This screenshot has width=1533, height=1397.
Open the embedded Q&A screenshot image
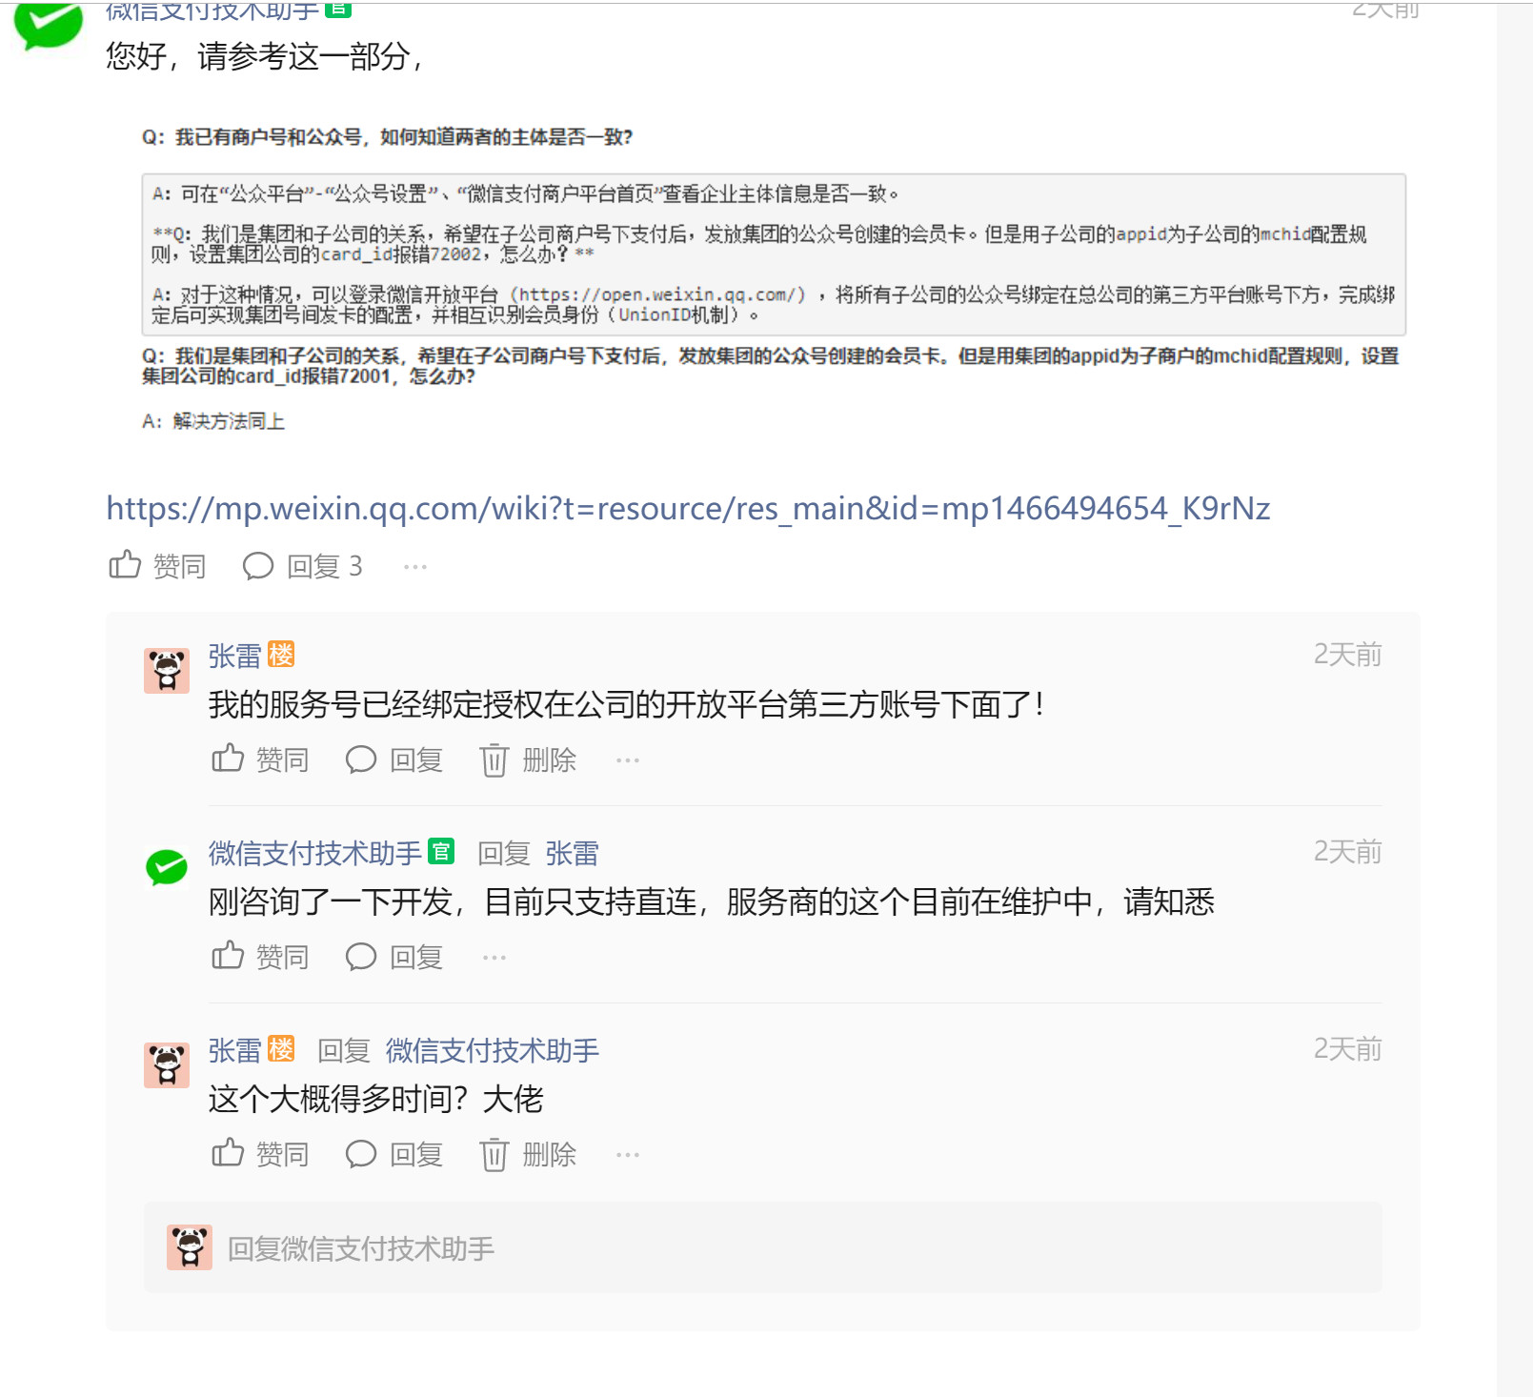[x=772, y=278]
